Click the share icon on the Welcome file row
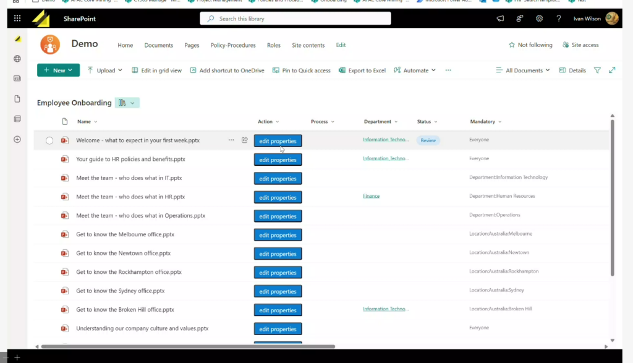 coord(245,140)
